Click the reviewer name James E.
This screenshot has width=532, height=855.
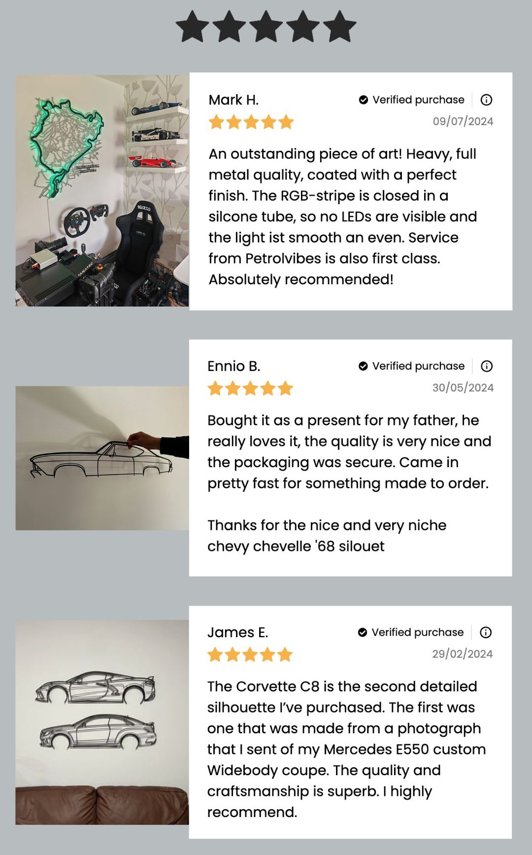pyautogui.click(x=237, y=632)
